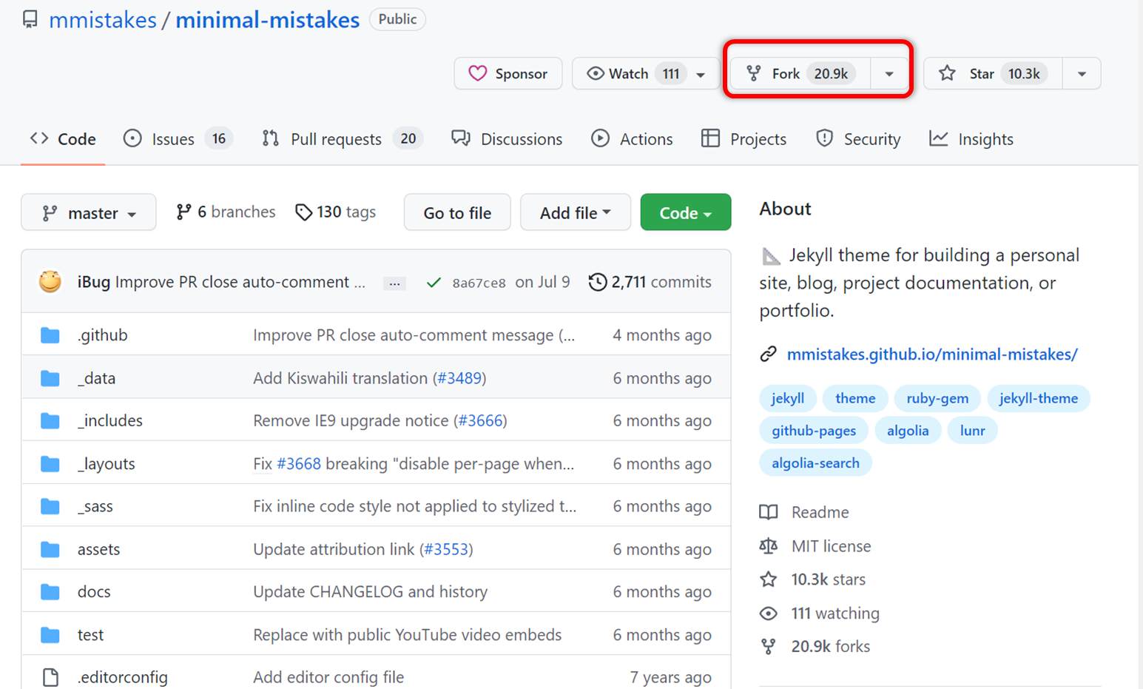
Task: Open the latest commit message 'Improve PR close auto-comment'
Action: point(240,282)
